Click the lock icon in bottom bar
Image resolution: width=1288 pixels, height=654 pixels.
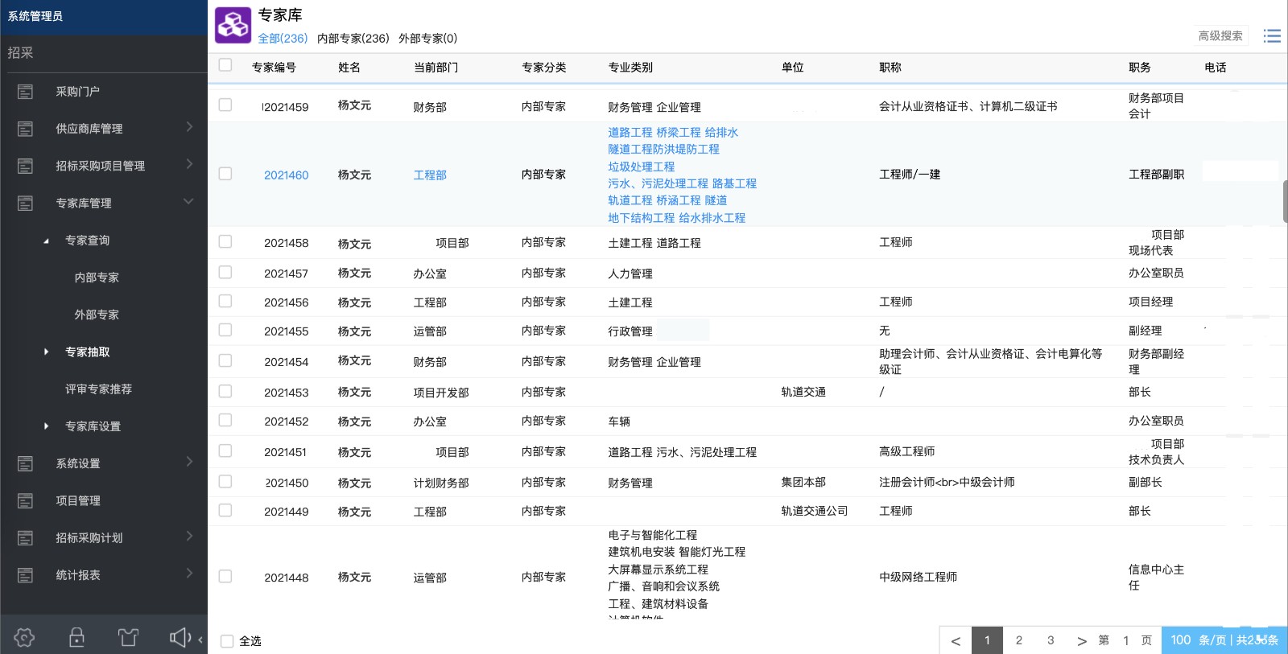click(76, 637)
